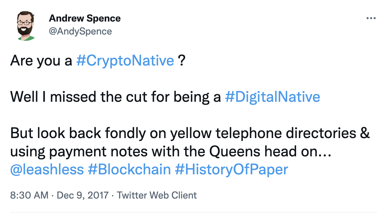View the @leashless mentioned profile
The width and height of the screenshot is (381, 213).
tap(47, 169)
